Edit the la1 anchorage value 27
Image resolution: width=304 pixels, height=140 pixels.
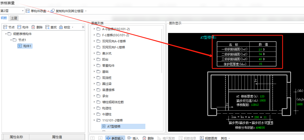tap(260, 49)
